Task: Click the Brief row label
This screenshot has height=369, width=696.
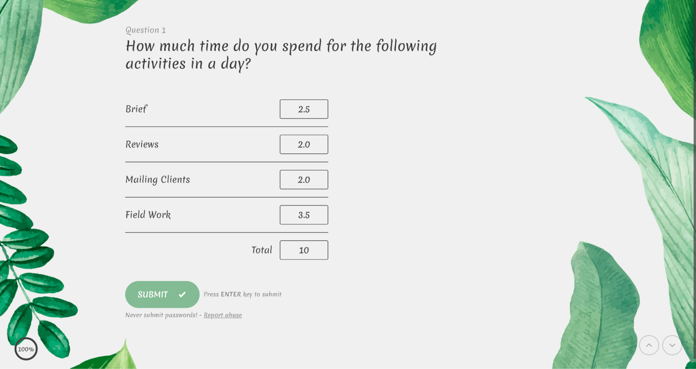Action: (136, 109)
